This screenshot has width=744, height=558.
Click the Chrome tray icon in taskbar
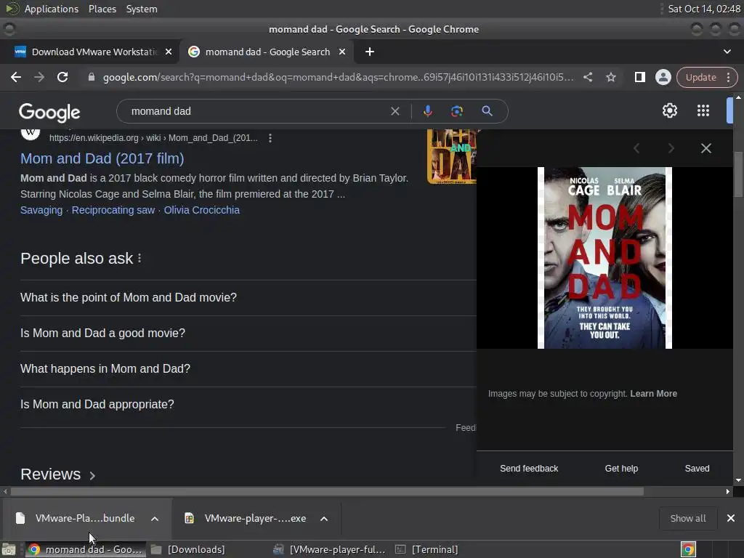coord(688,549)
